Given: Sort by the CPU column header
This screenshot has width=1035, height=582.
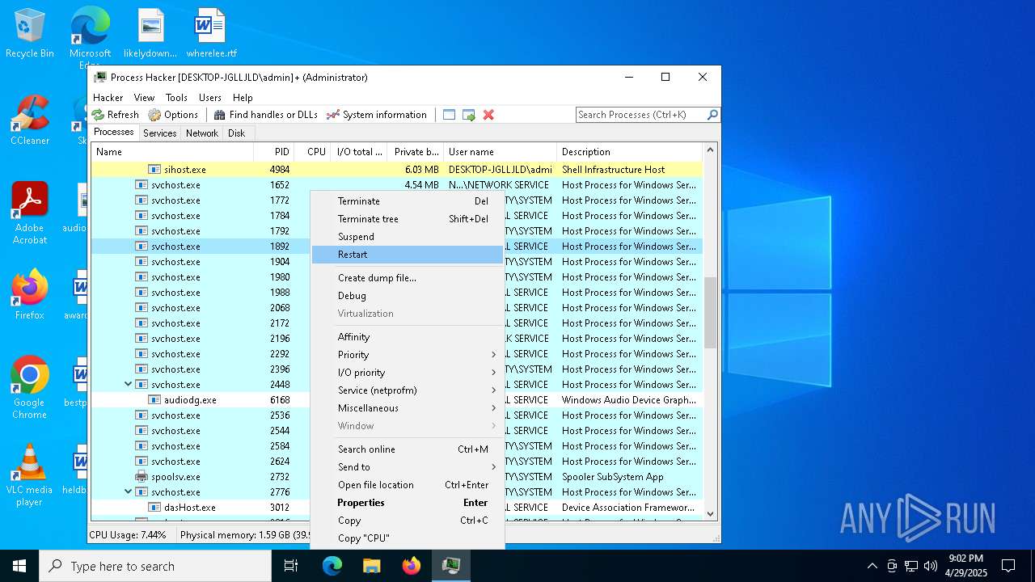Looking at the screenshot, I should [312, 152].
